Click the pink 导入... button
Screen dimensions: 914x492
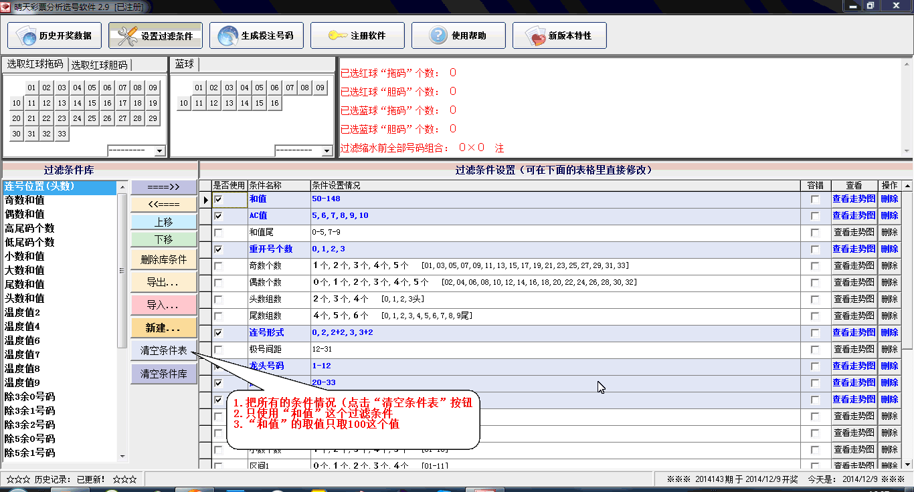coord(164,305)
